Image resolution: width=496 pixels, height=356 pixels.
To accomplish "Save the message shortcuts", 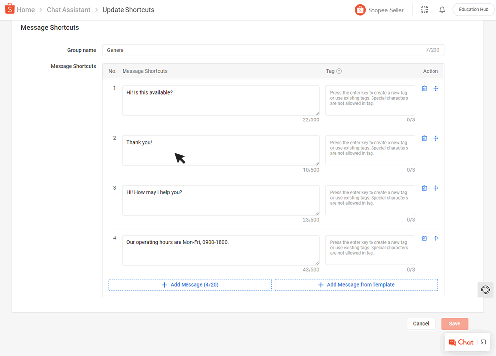I will pos(455,323).
